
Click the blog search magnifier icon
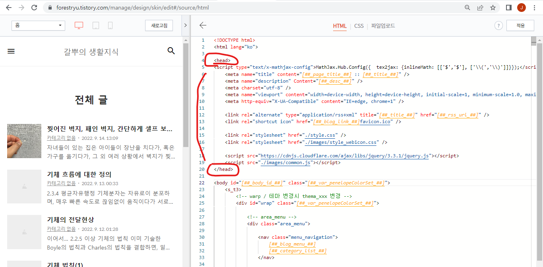coord(171,51)
